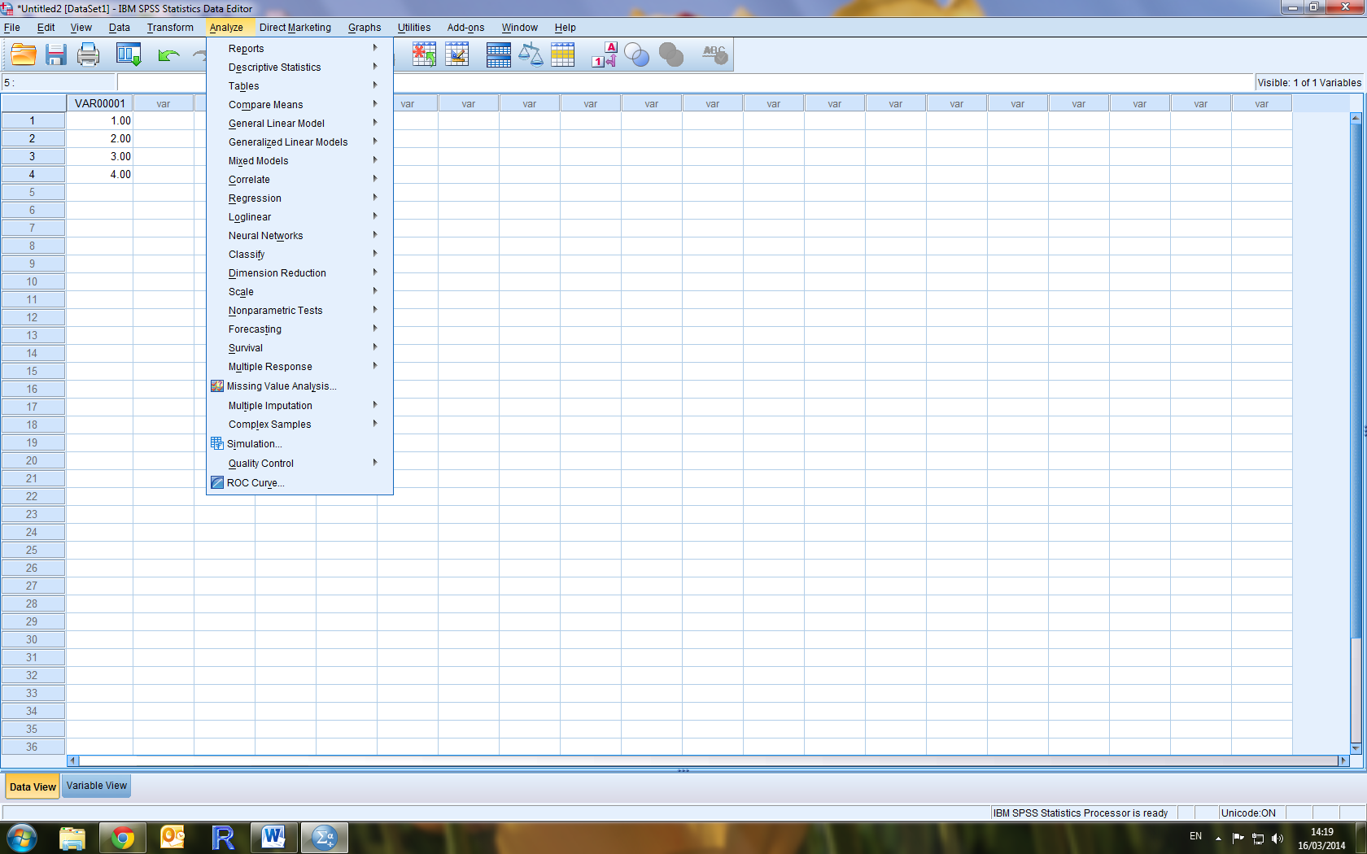Image resolution: width=1367 pixels, height=854 pixels.
Task: Print using the printer toolbar icon
Action: point(88,54)
